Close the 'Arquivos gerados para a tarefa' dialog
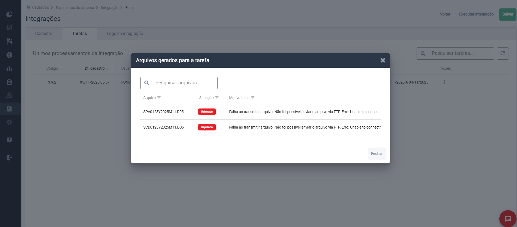The width and height of the screenshot is (517, 227). [x=383, y=60]
